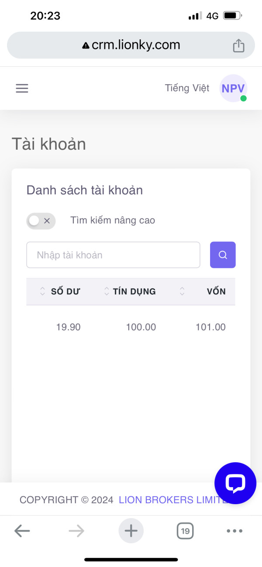Image resolution: width=262 pixels, height=567 pixels.
Task: Tap the browser forward arrow
Action: pos(76,531)
